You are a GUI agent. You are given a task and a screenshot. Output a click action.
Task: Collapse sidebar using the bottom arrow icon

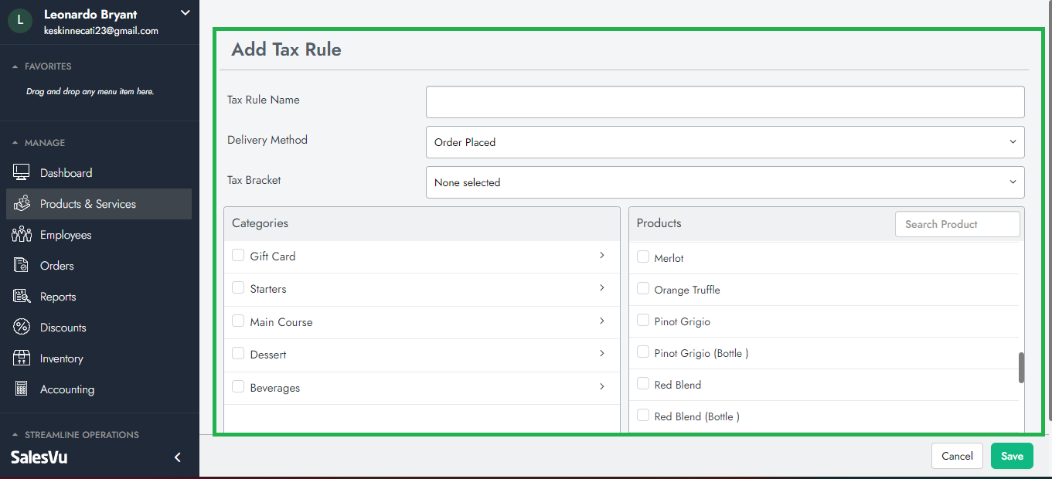click(178, 457)
